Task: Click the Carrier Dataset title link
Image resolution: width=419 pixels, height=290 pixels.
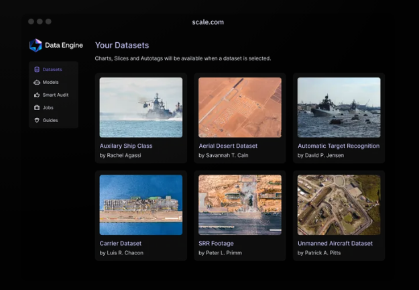Action: 121,243
